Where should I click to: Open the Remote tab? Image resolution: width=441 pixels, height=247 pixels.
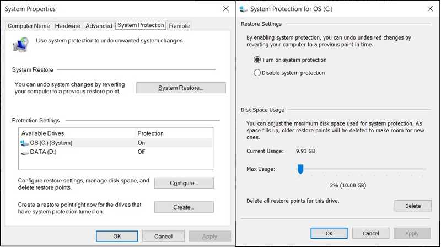179,26
